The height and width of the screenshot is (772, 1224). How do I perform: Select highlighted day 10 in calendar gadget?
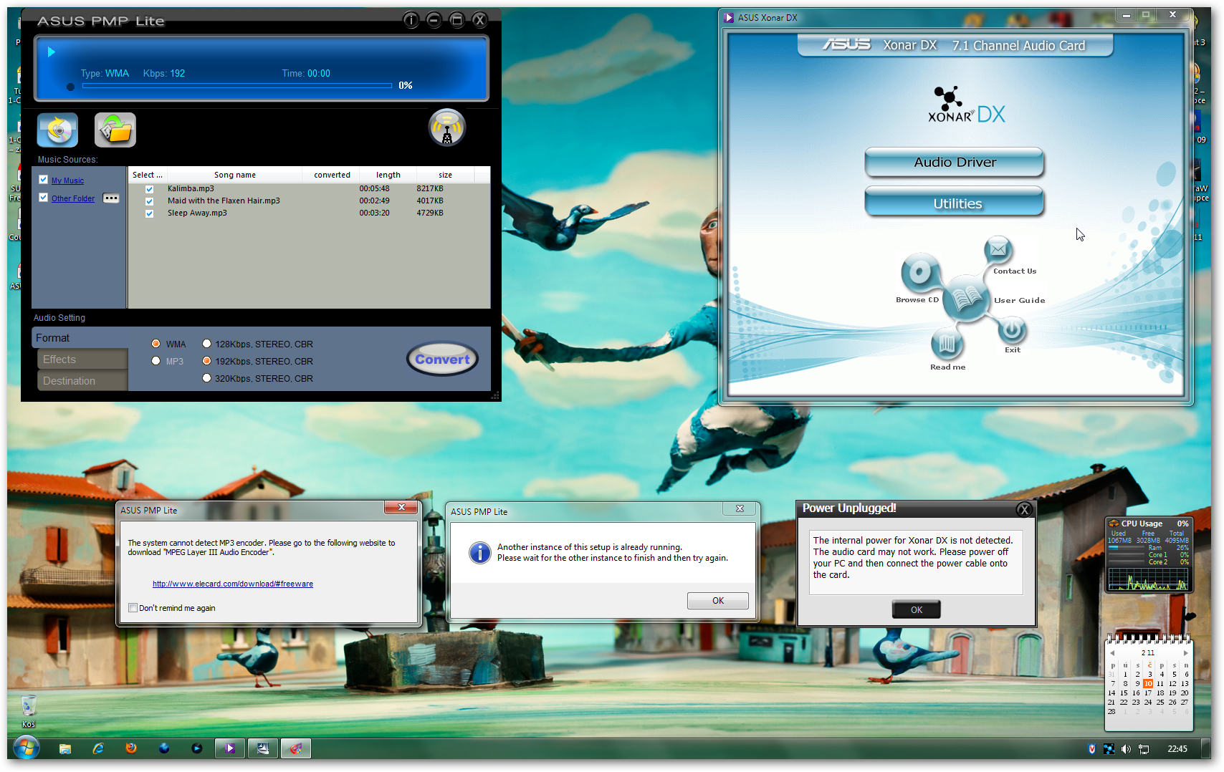(1148, 684)
